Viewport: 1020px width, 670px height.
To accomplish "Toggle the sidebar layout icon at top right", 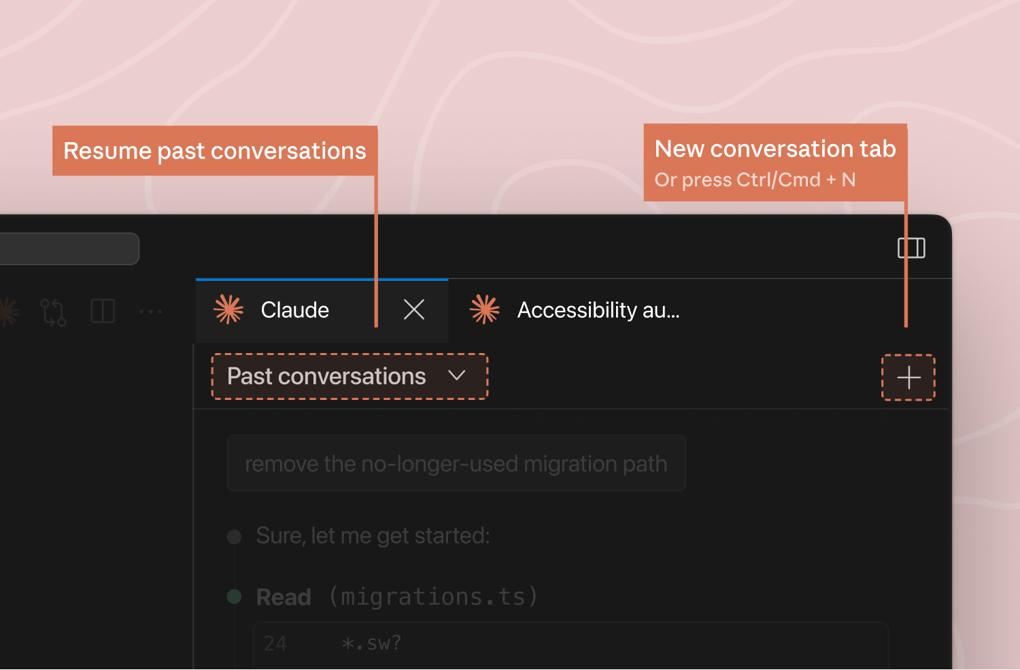I will [911, 248].
